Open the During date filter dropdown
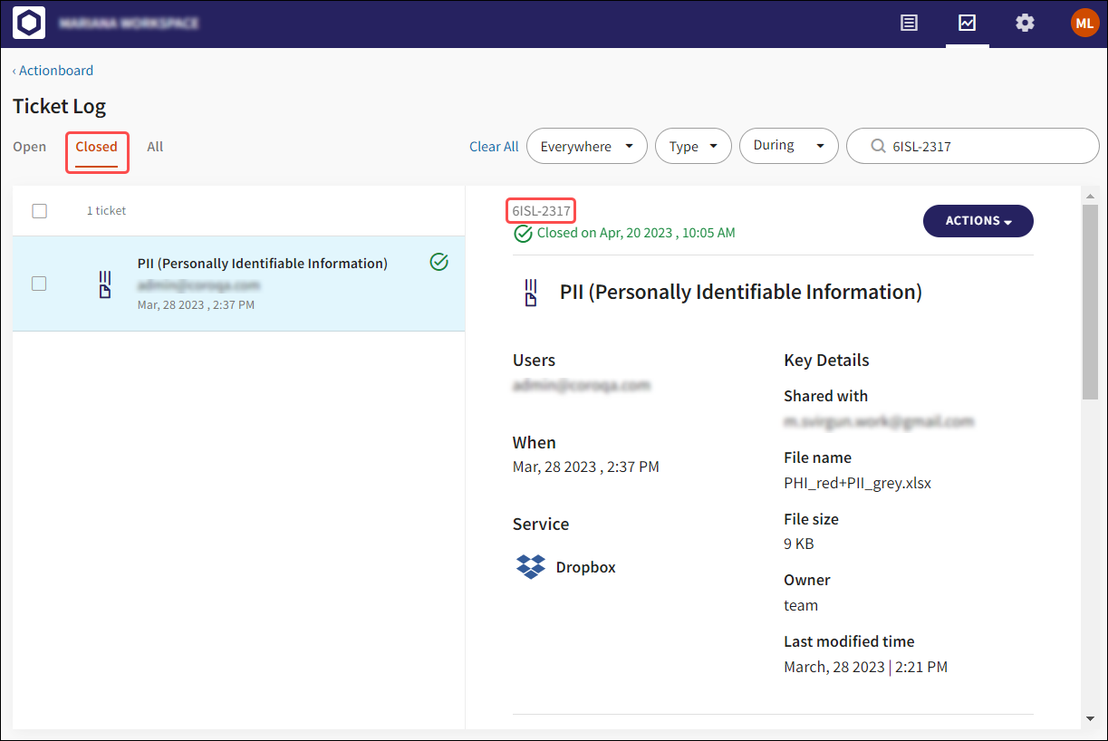1108x741 pixels. (788, 146)
